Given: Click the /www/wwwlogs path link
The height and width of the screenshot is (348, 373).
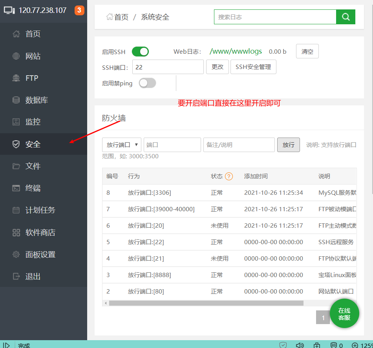Looking at the screenshot, I should pos(236,51).
